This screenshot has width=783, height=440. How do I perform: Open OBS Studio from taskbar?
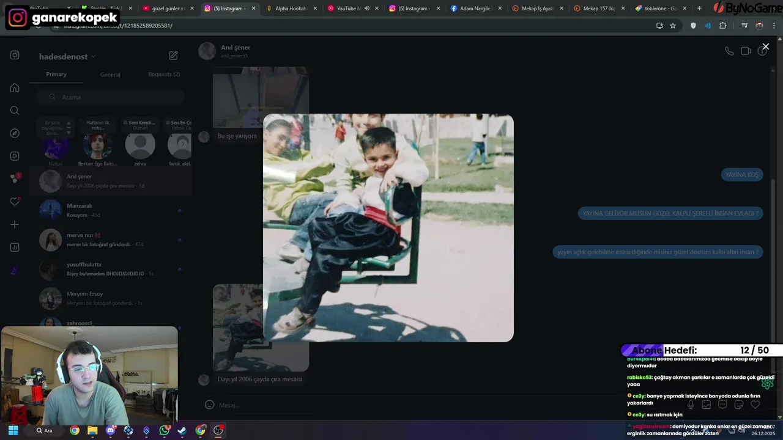point(218,430)
